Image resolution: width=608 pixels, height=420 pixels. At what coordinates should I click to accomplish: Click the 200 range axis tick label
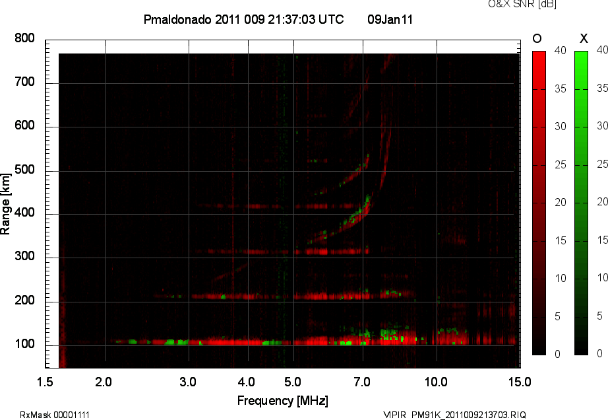coord(24,300)
